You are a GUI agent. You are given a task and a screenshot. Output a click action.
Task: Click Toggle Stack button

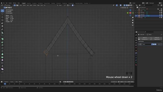tap(156, 39)
